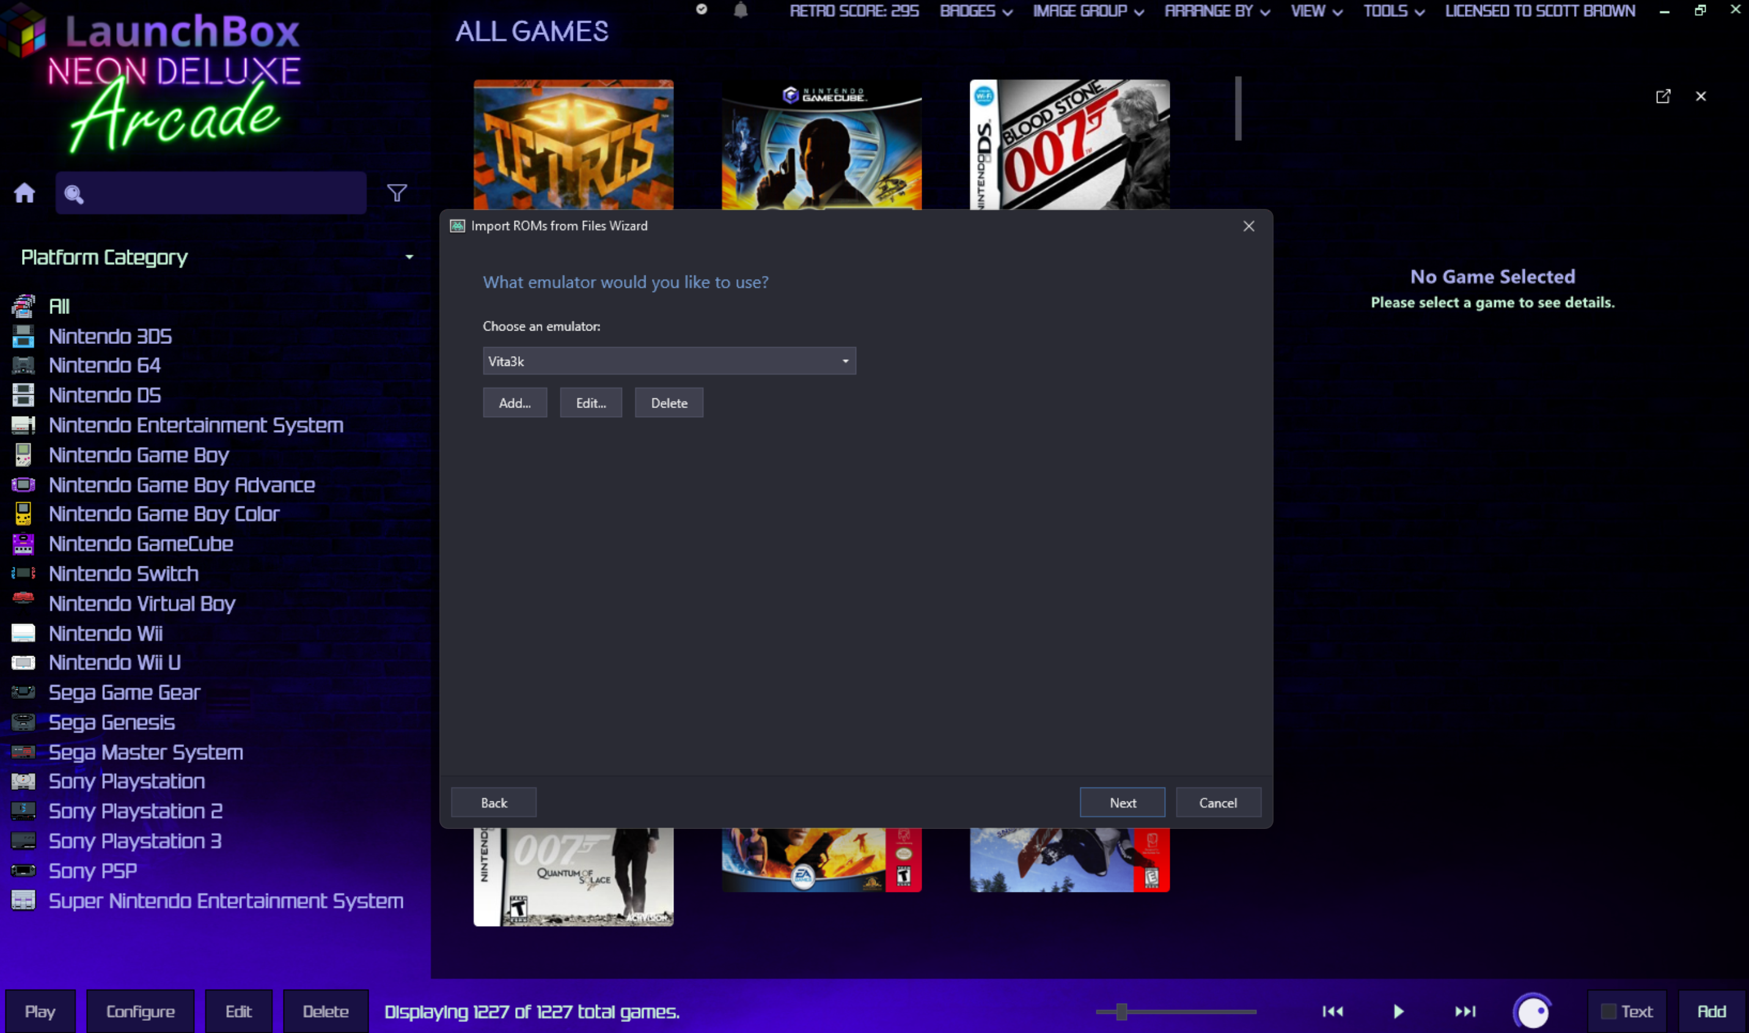
Task: Close the Import ROMs wizard dialog
Action: point(1248,226)
